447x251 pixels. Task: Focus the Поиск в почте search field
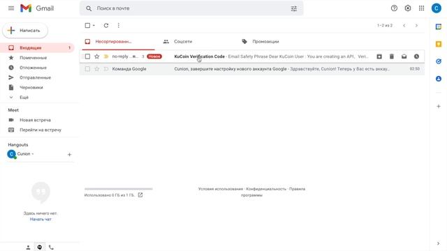(191, 8)
